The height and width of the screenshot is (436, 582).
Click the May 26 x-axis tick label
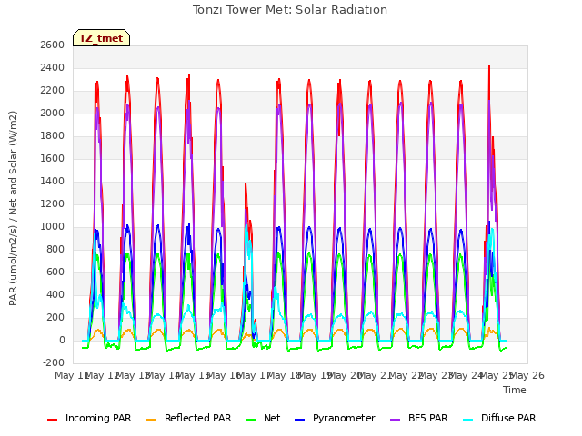[527, 375]
